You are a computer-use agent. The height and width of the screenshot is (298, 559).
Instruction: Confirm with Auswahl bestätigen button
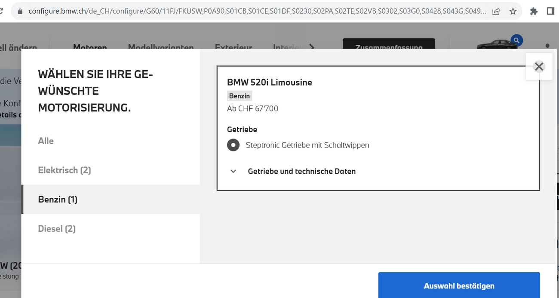pyautogui.click(x=459, y=285)
